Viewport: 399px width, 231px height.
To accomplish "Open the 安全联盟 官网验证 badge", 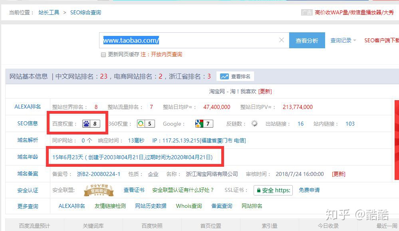I will pos(99,190).
